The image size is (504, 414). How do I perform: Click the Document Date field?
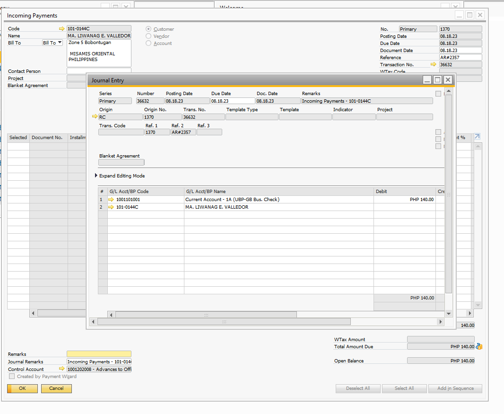[461, 50]
